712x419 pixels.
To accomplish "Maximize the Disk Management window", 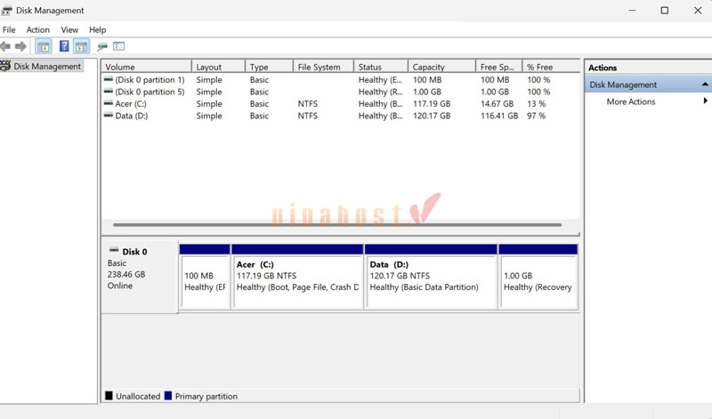I will [x=665, y=11].
